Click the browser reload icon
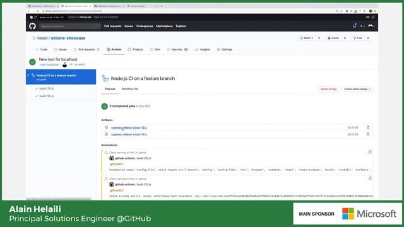This screenshot has height=227, width=404. click(38, 11)
